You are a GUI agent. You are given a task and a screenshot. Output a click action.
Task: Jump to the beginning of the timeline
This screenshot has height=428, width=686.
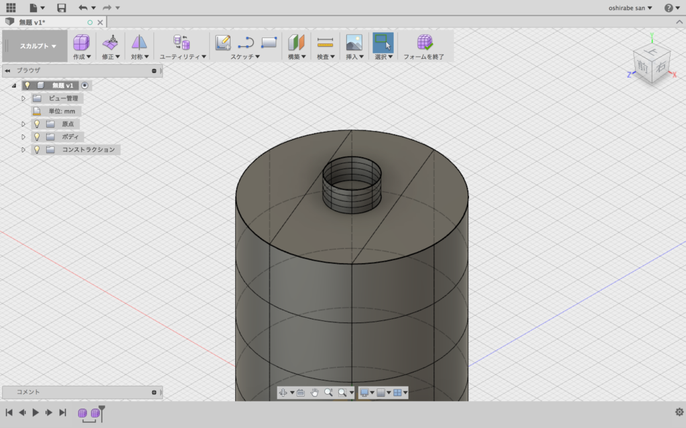9,412
